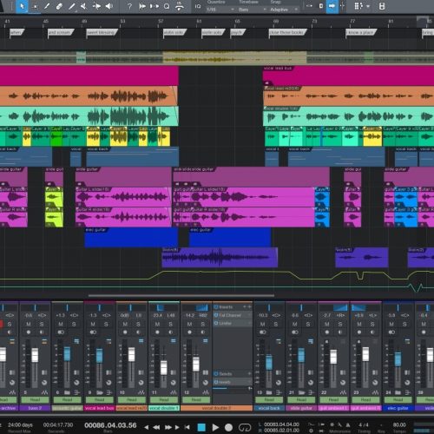Mute the bass 2 channel
434x434 pixels.
coord(29,324)
